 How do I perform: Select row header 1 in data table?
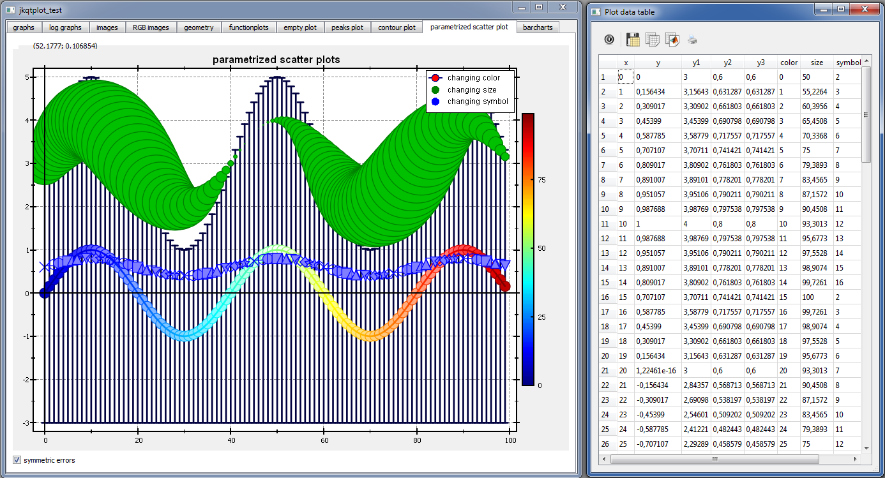point(608,77)
